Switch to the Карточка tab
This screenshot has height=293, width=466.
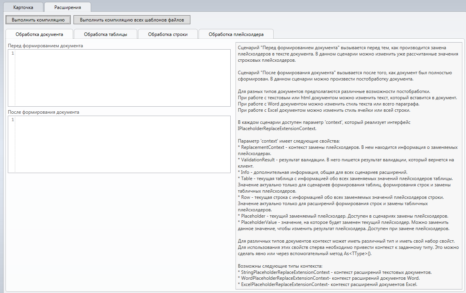tap(23, 7)
